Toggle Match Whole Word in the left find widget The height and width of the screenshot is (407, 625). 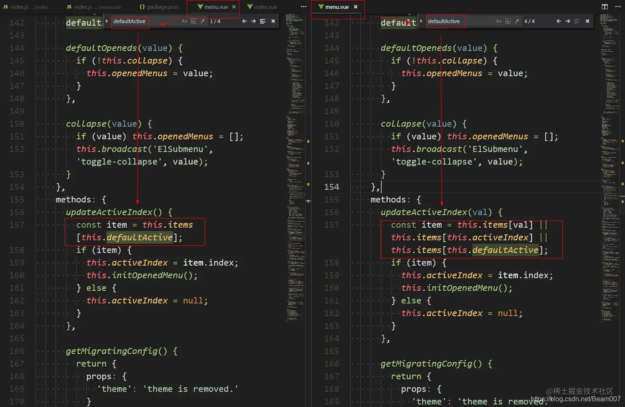point(194,21)
